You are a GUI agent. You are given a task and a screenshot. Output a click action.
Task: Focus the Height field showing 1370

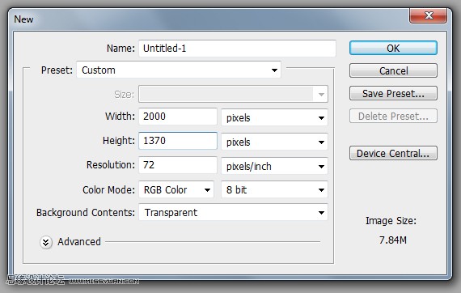click(x=178, y=141)
